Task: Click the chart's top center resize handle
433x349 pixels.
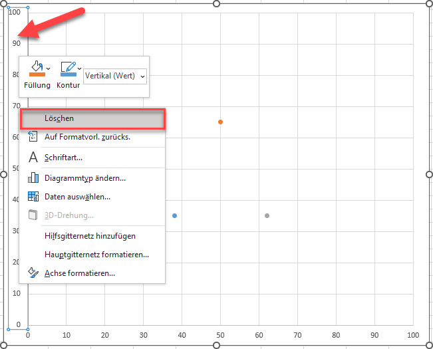Action: click(217, 3)
